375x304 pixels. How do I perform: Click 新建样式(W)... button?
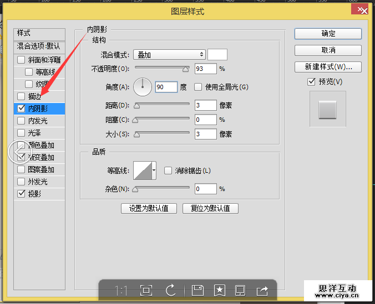point(328,67)
